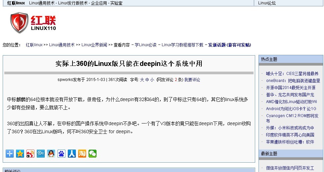Click the 红联 LINUX110 shield logo

[x=33, y=23]
